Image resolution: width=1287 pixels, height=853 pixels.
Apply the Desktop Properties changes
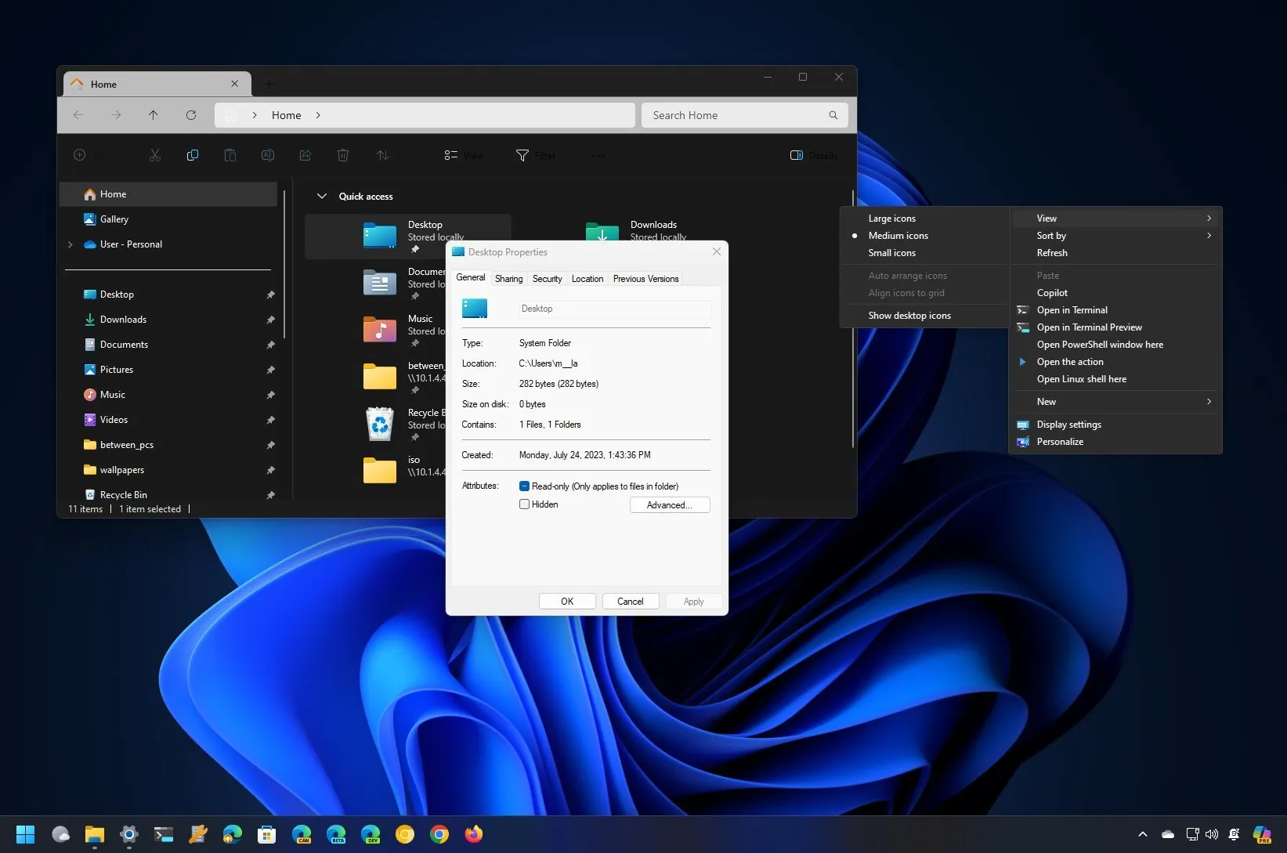(x=692, y=601)
